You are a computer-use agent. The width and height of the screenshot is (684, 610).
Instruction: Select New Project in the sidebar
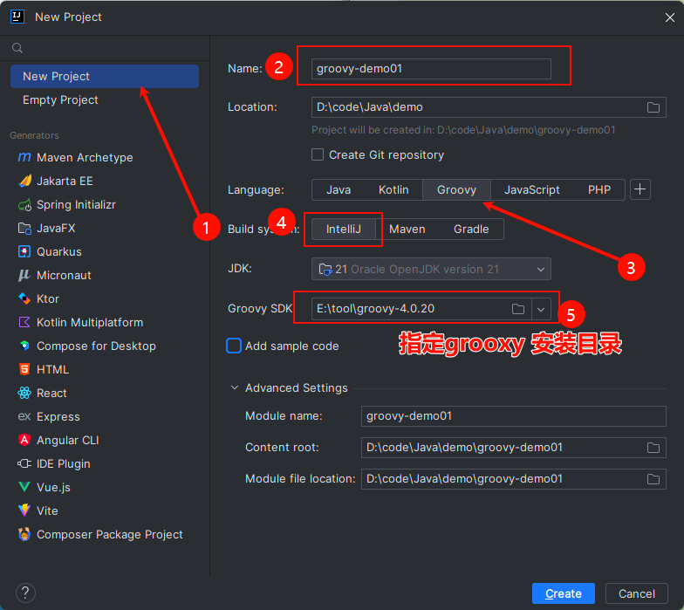105,77
